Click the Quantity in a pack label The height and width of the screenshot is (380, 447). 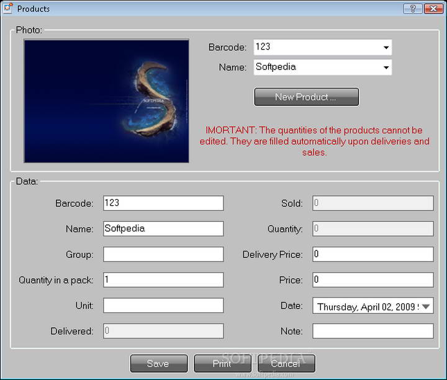click(56, 280)
